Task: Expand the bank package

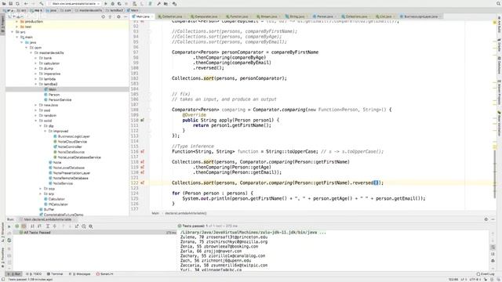Action: 36,58
